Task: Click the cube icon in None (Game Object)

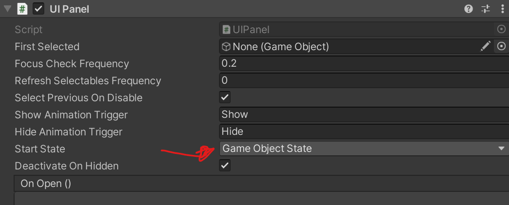Action: pyautogui.click(x=226, y=47)
